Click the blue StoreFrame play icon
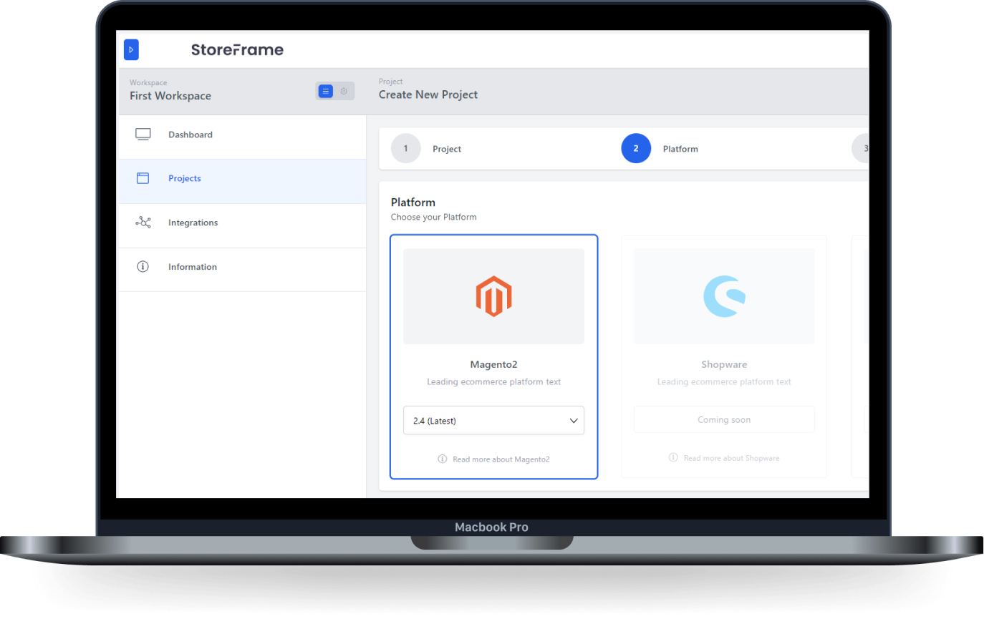984x619 pixels. [x=131, y=49]
